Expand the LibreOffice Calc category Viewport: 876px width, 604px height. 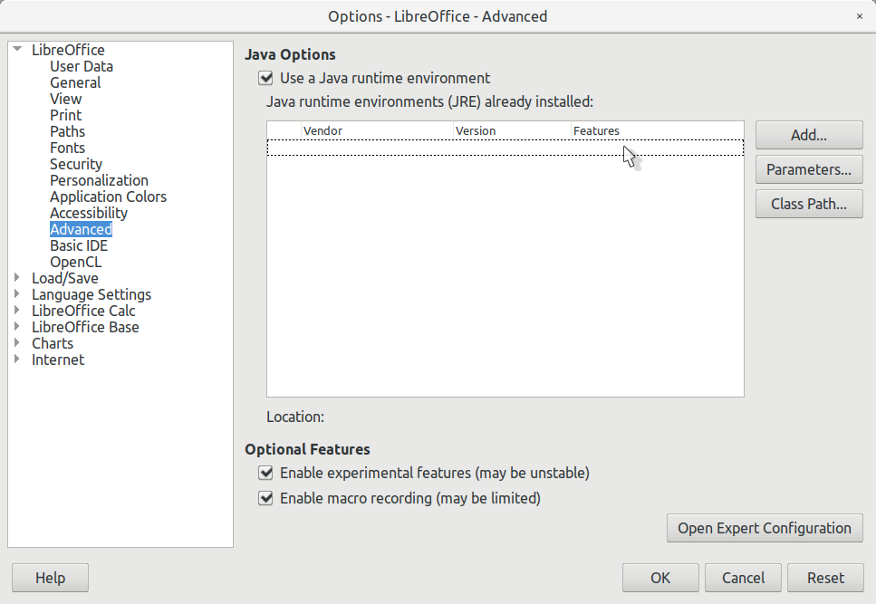tap(17, 311)
